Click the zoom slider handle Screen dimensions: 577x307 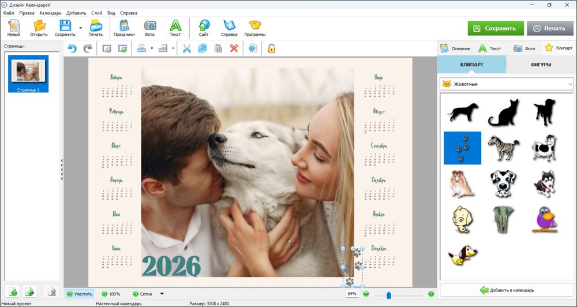click(x=388, y=295)
